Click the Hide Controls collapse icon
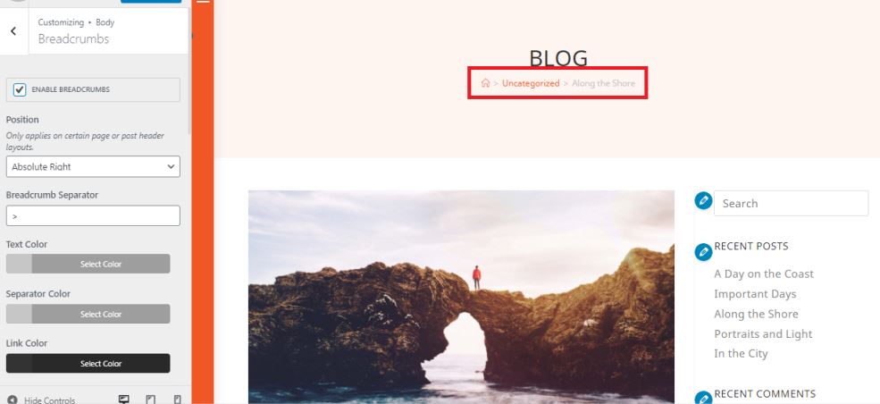 click(x=13, y=400)
